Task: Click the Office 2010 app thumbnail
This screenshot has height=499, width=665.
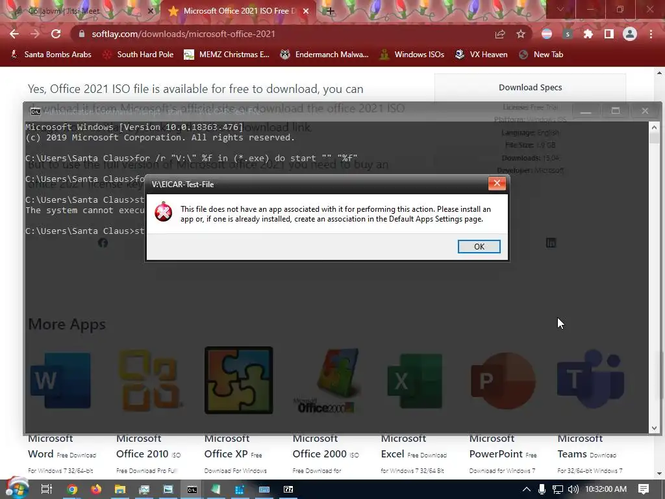Action: click(x=149, y=380)
